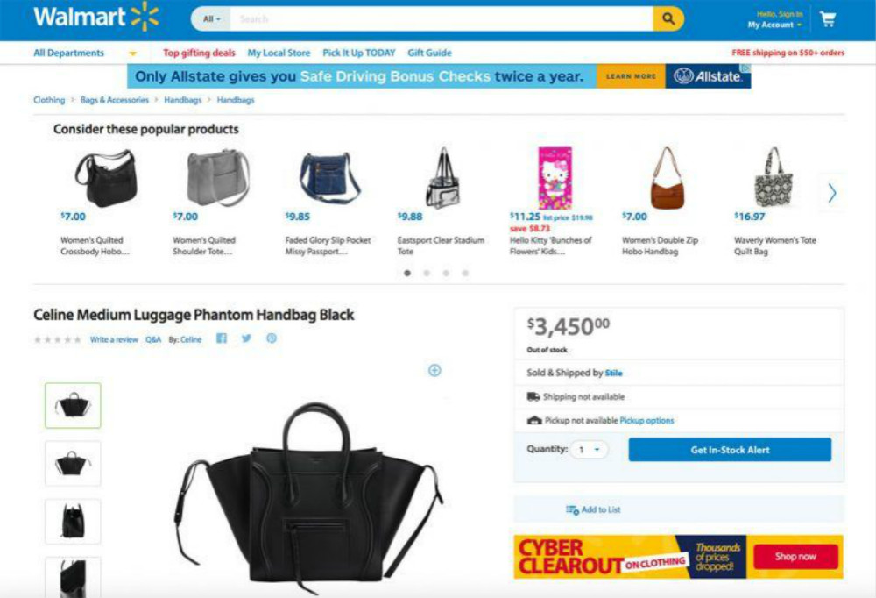The height and width of the screenshot is (598, 876).
Task: Open the Gift Guide nav item
Action: tap(429, 53)
